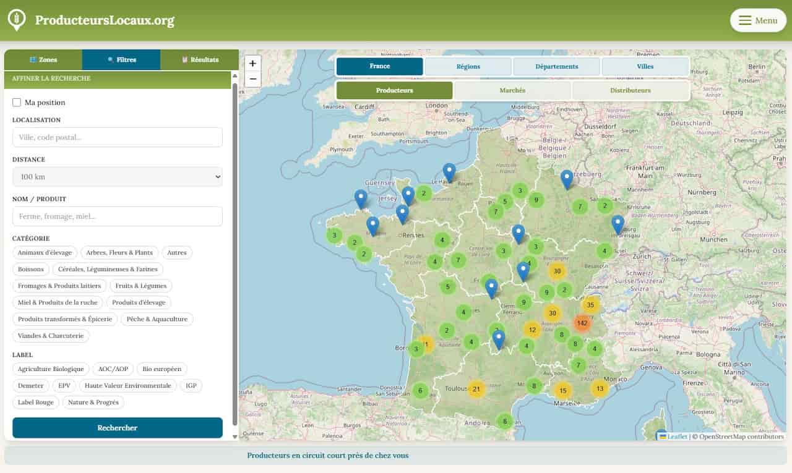Select the Départements map level tab
792x473 pixels.
click(x=557, y=66)
